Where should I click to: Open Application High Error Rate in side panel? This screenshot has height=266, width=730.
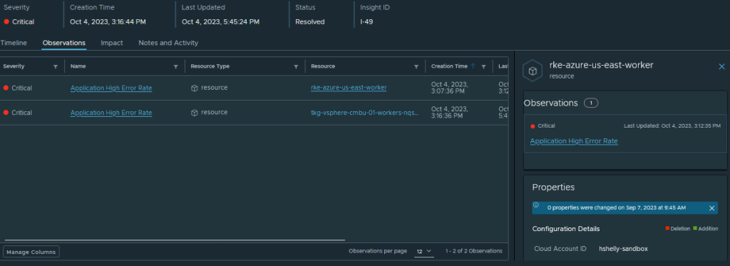point(574,141)
